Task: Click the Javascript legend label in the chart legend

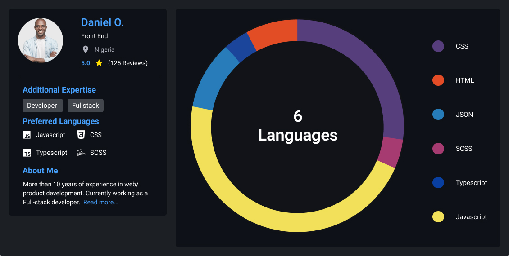Action: click(471, 217)
